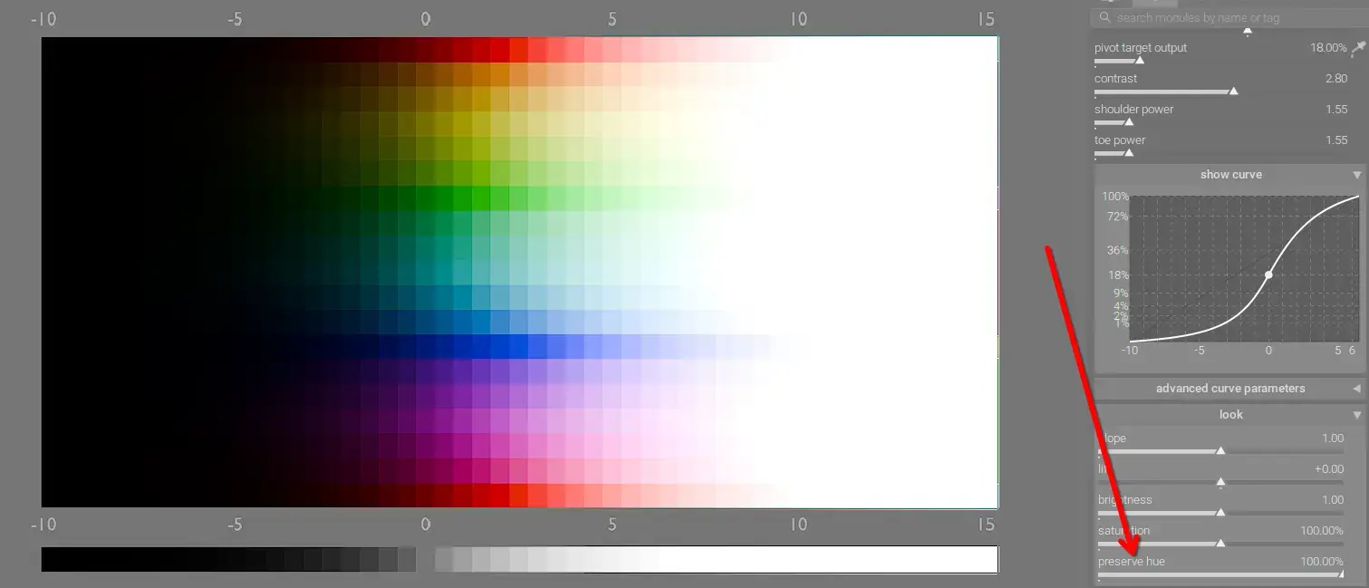Viewport: 1369px width, 588px height.
Task: Click the toe power slider
Action: 1178,152
